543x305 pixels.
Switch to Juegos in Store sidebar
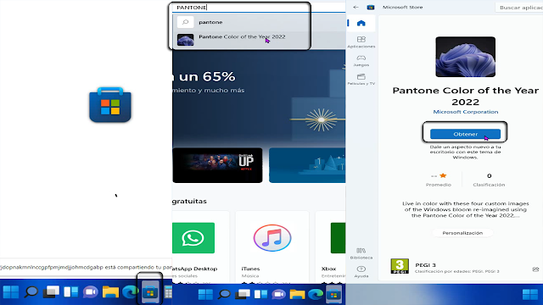pos(361,60)
